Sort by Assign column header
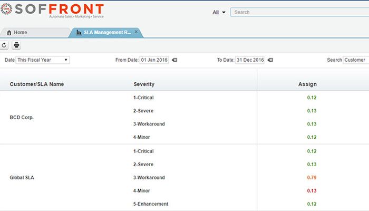This screenshot has height=211, width=369. 307,84
